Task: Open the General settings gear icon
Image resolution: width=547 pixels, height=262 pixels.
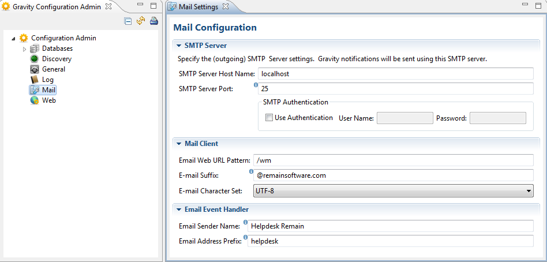Action: pos(34,69)
